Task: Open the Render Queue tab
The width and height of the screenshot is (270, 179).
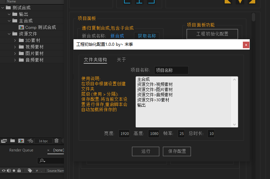Action: coord(21,150)
